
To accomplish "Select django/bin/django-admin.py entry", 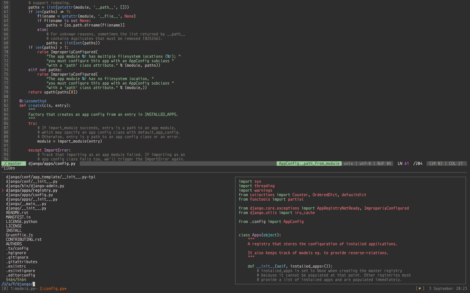I will [35, 186].
